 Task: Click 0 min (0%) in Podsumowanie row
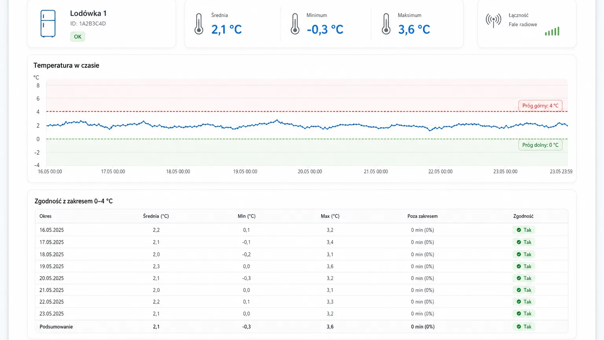pyautogui.click(x=423, y=327)
